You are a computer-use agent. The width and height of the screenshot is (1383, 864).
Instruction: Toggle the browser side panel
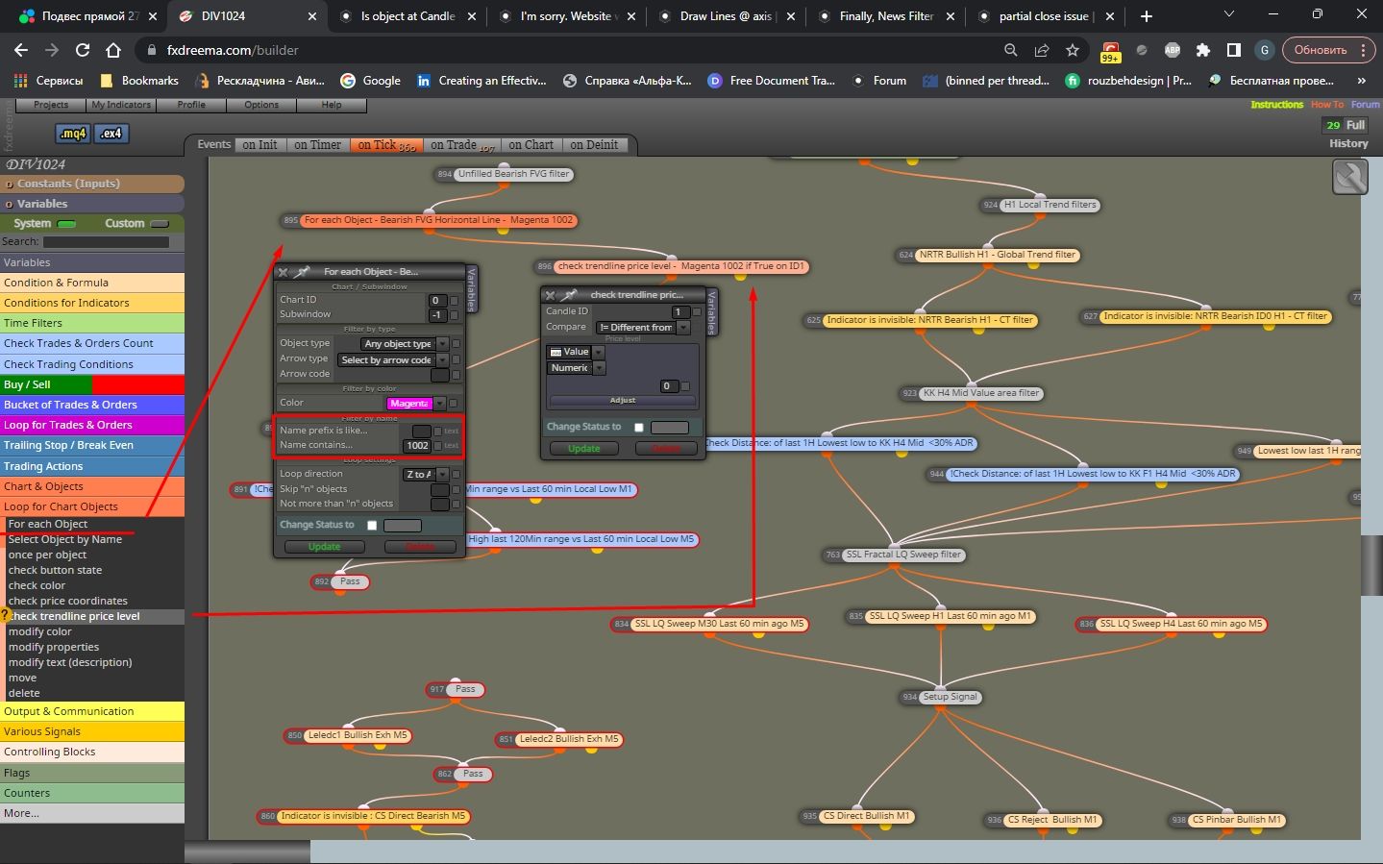pos(1234,50)
